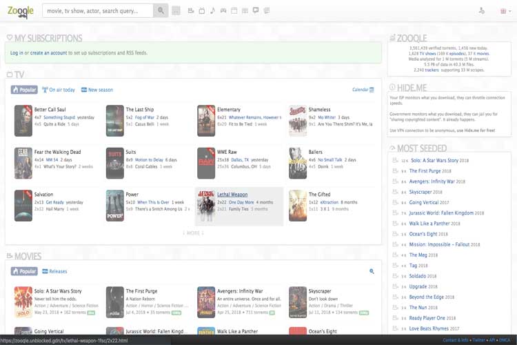Open The First Purge movie title

click(141, 291)
